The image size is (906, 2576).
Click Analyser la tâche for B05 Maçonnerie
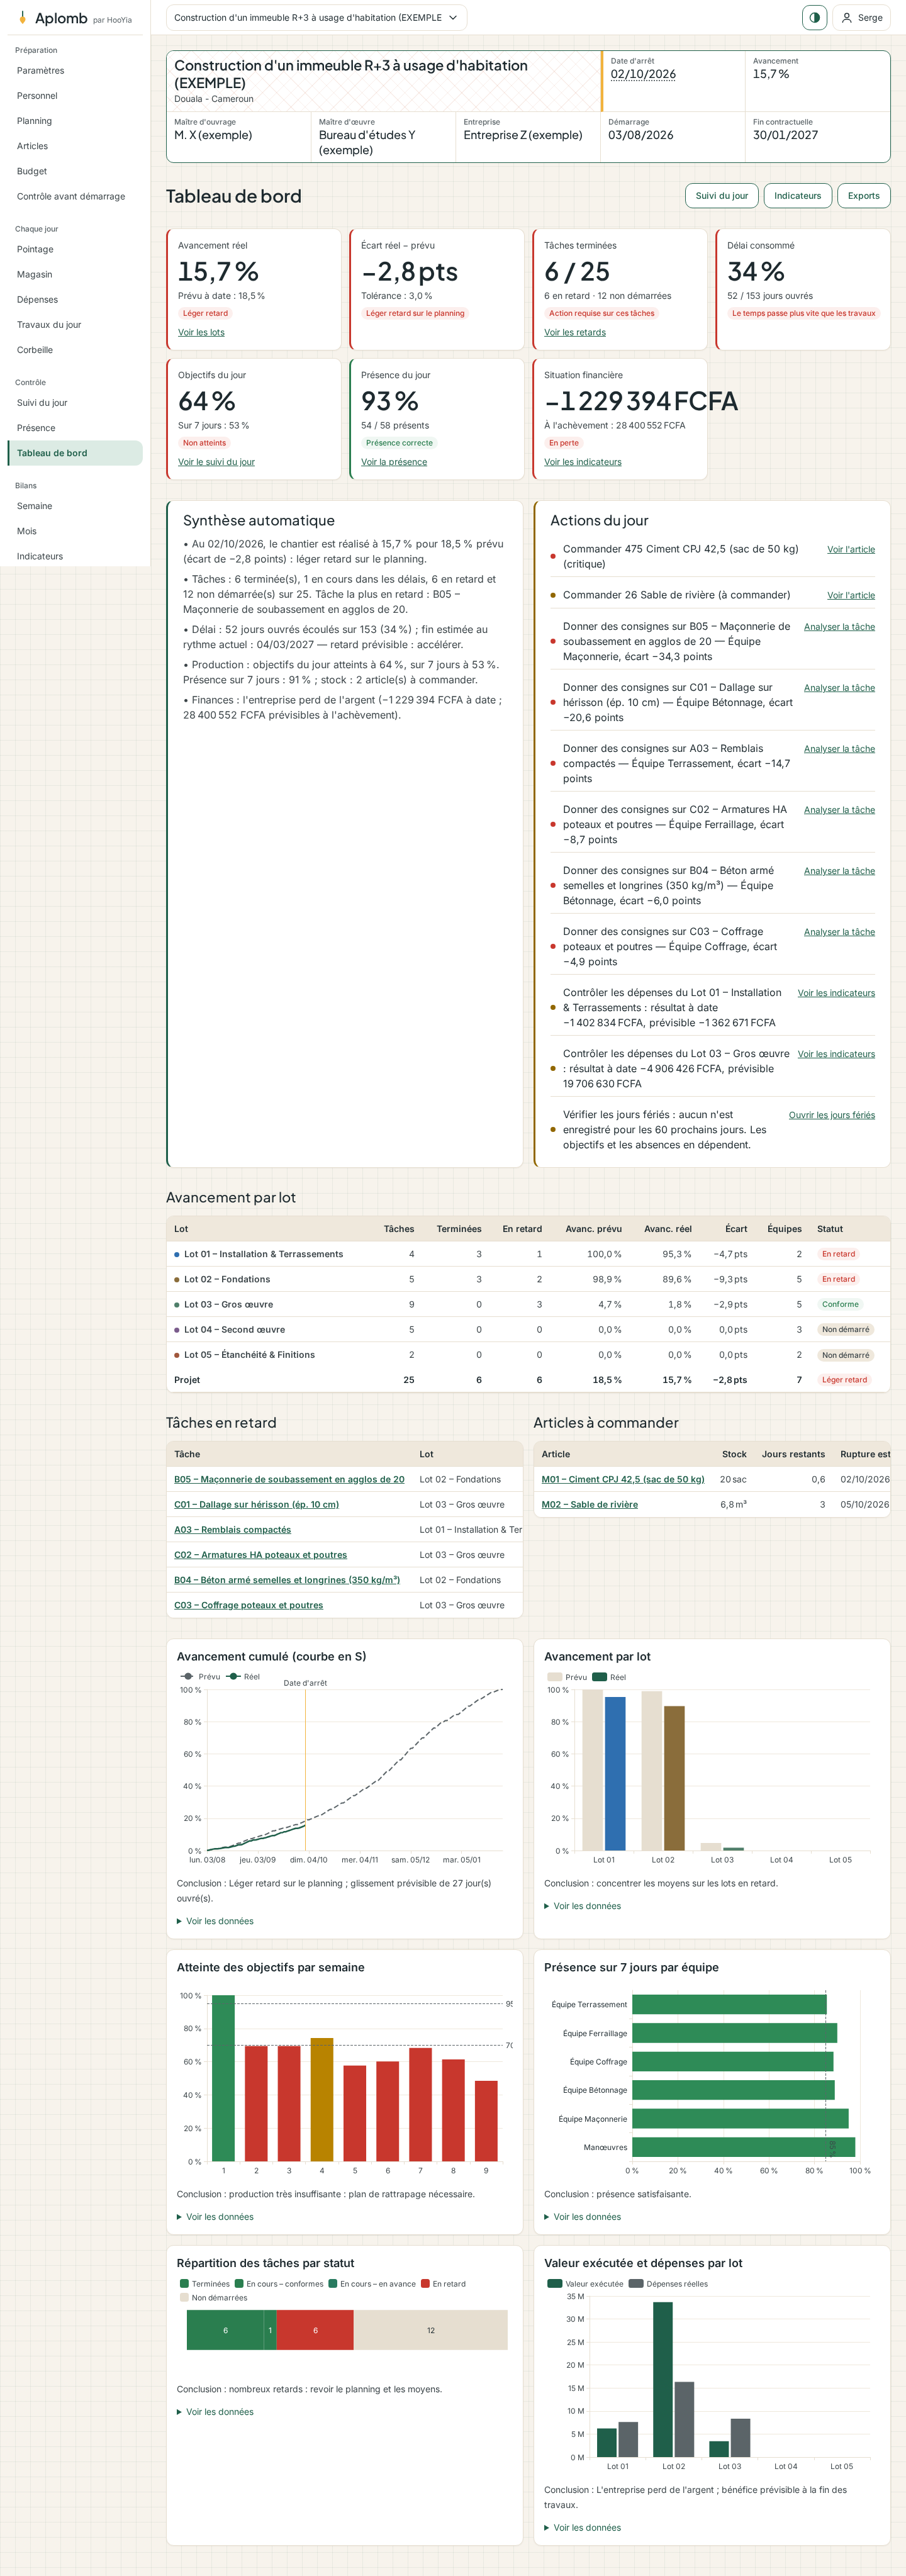coord(839,627)
